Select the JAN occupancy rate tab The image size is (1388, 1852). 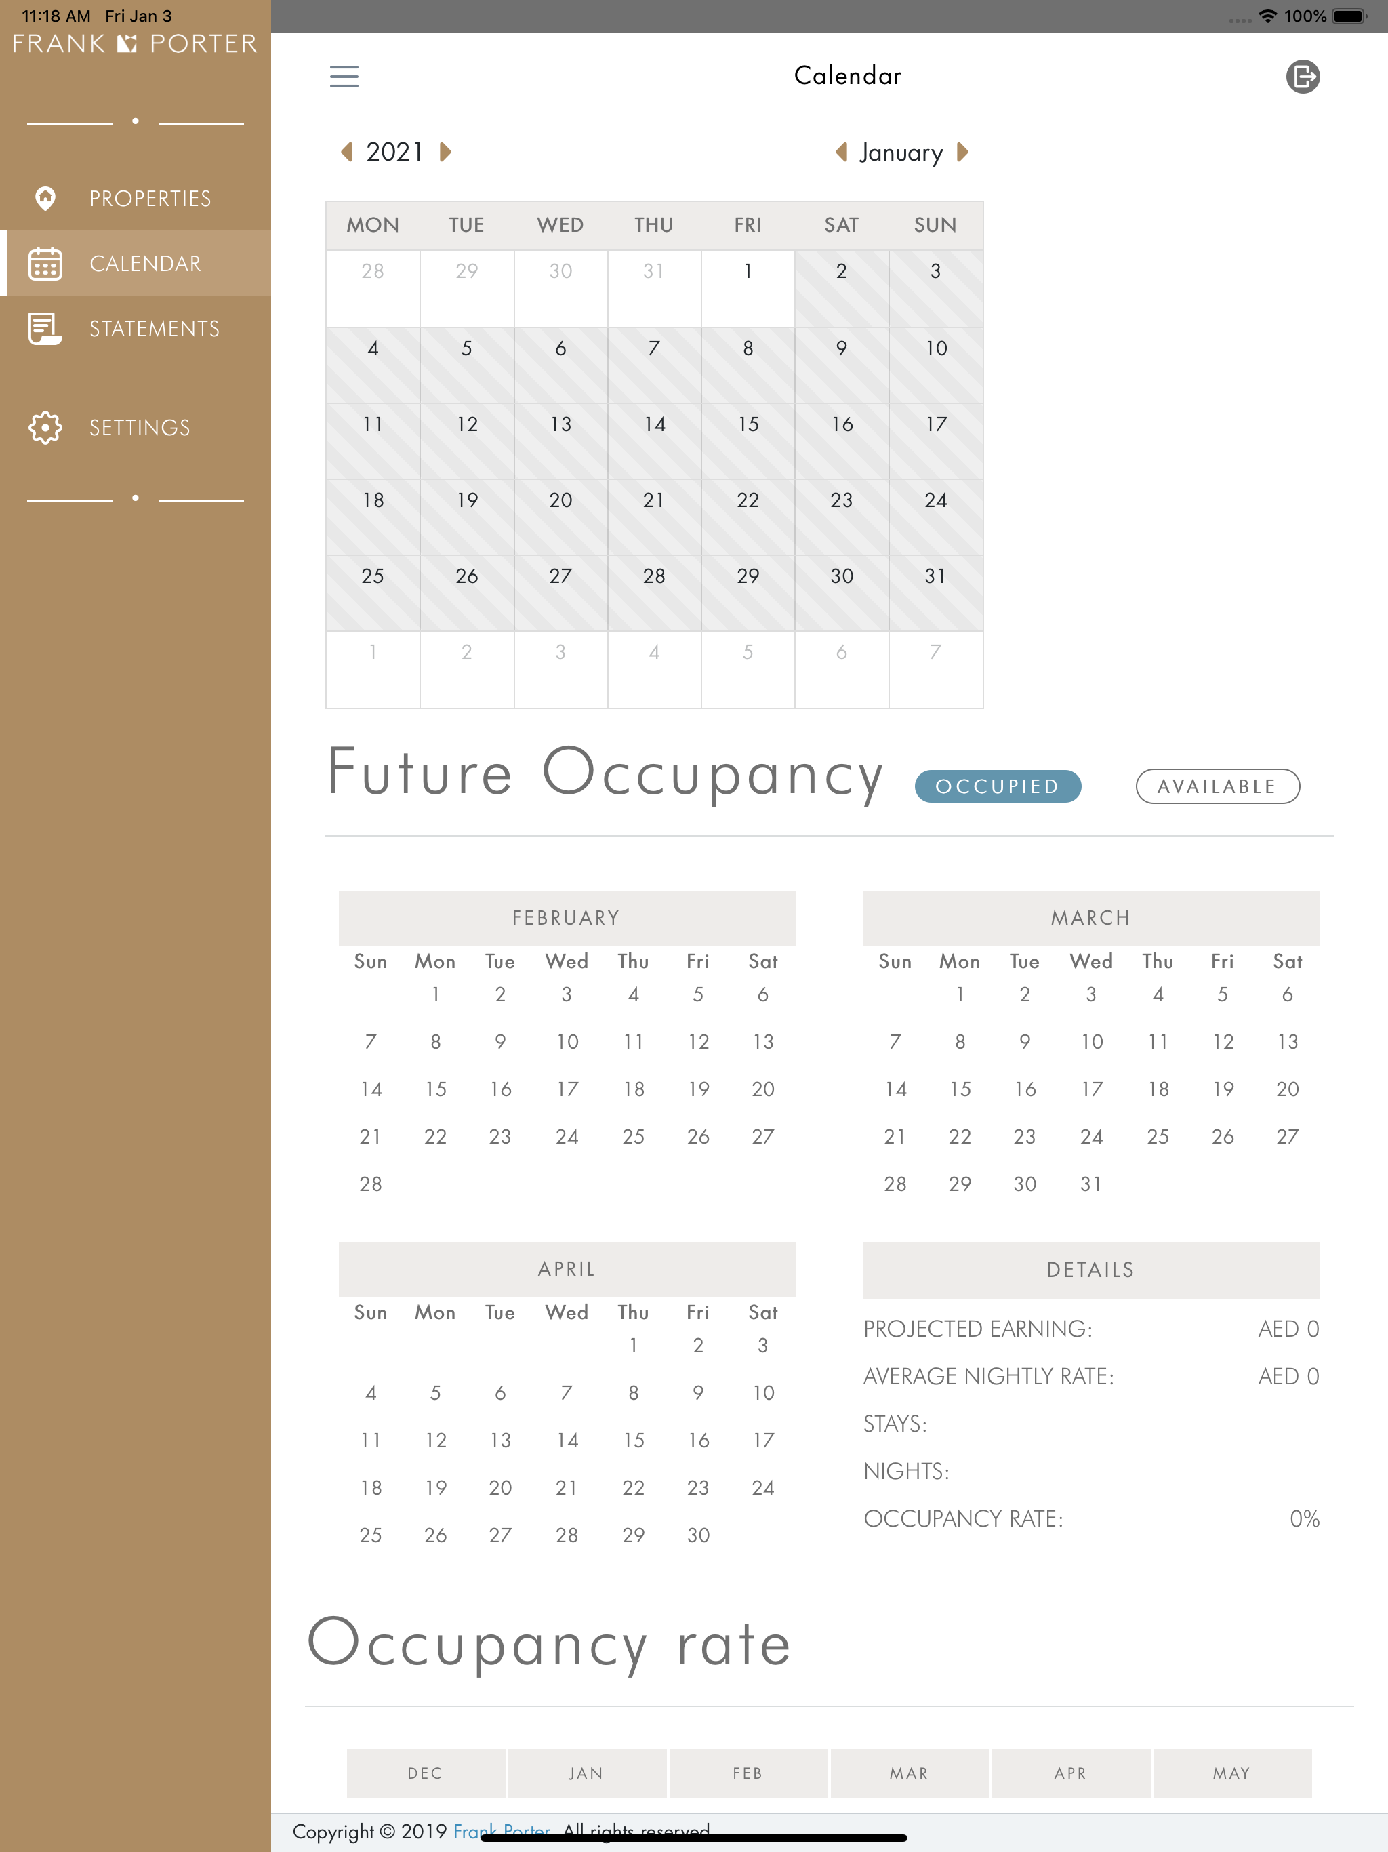point(587,1773)
